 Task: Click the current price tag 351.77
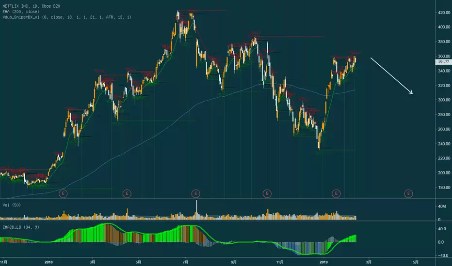pyautogui.click(x=443, y=62)
